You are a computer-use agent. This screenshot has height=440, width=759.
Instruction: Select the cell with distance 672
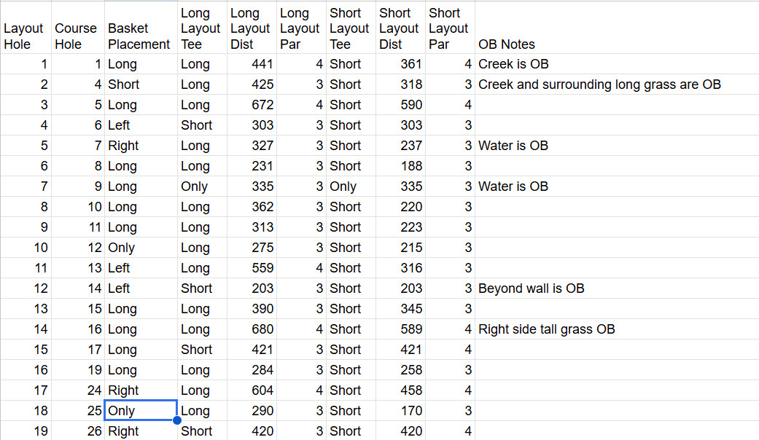tap(252, 104)
